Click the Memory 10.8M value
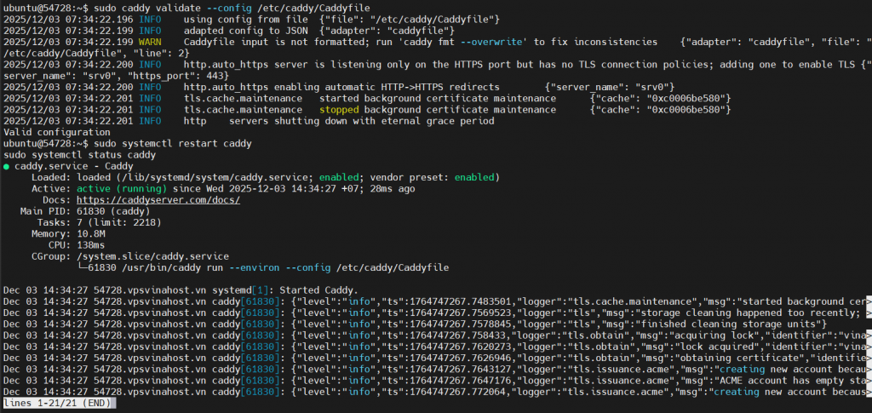 point(90,232)
